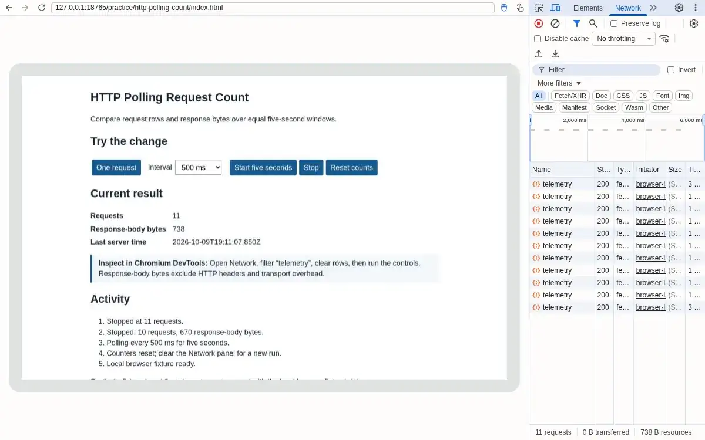Stop recording network log red button
The width and height of the screenshot is (705, 440).
[x=539, y=23]
